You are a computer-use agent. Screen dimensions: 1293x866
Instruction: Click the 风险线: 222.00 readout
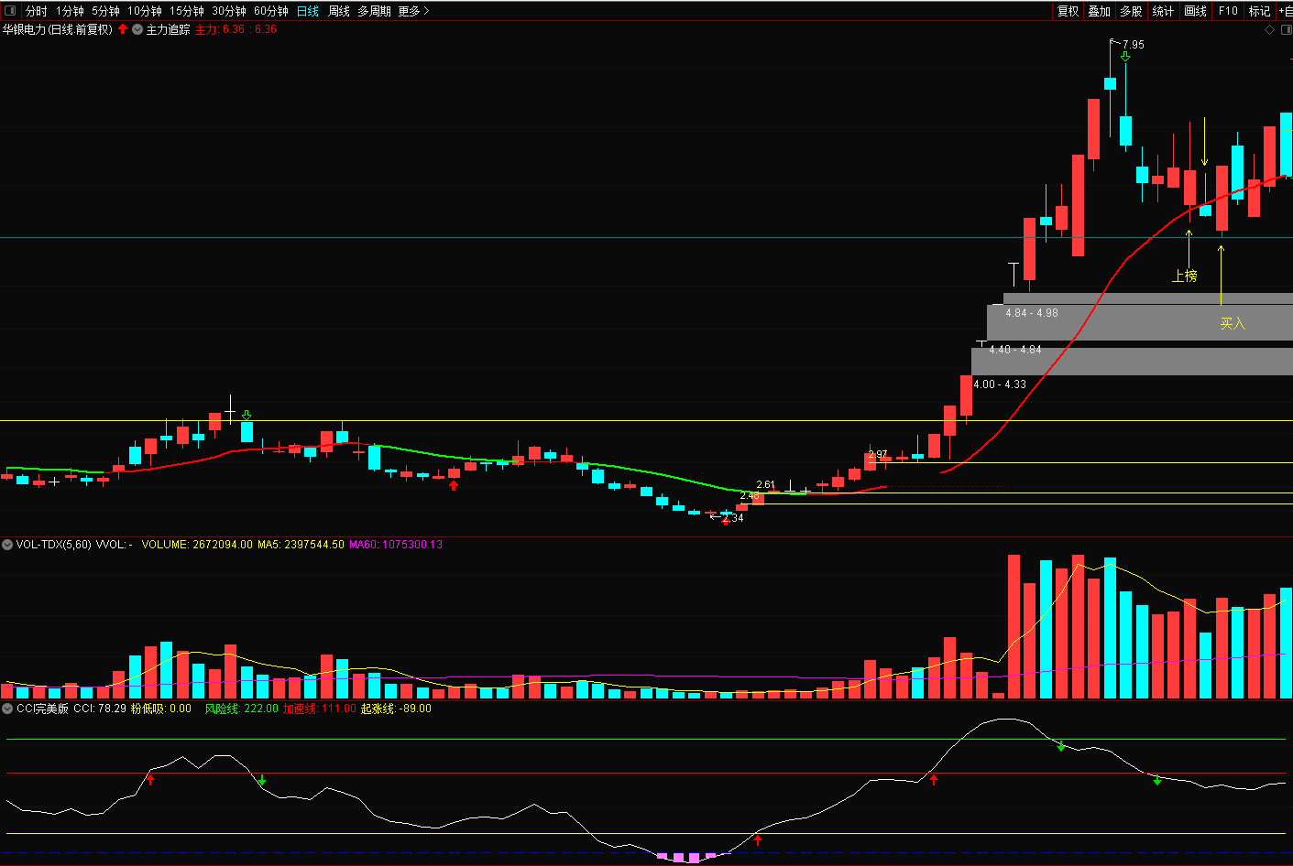click(242, 708)
